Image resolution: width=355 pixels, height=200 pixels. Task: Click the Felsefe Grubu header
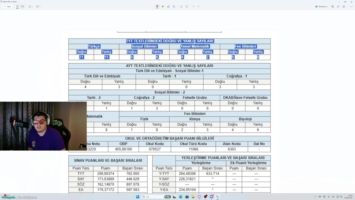(195, 97)
